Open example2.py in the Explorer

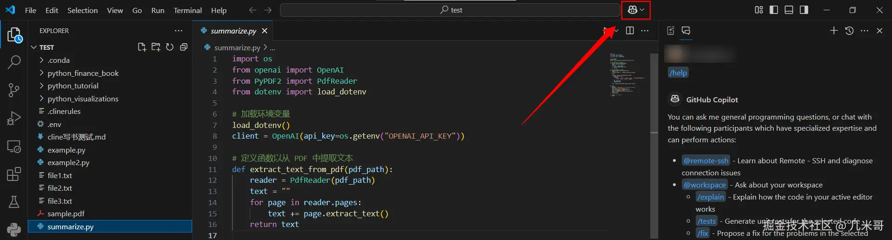point(68,162)
